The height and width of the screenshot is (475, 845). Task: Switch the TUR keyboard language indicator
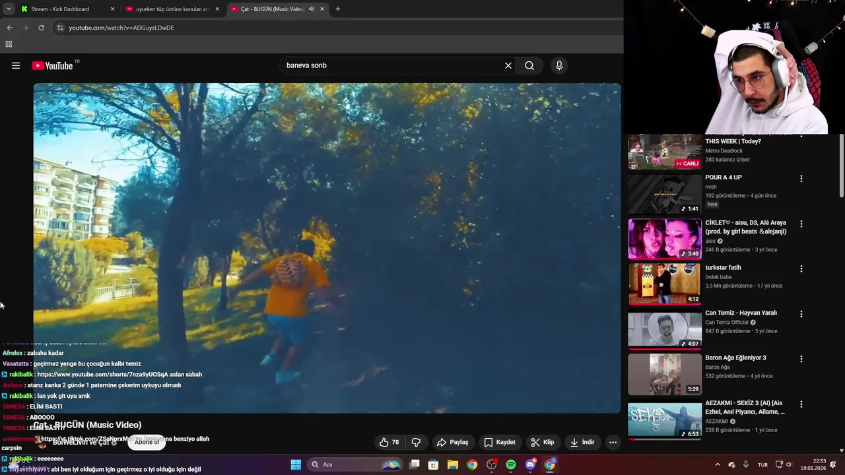pos(762,464)
